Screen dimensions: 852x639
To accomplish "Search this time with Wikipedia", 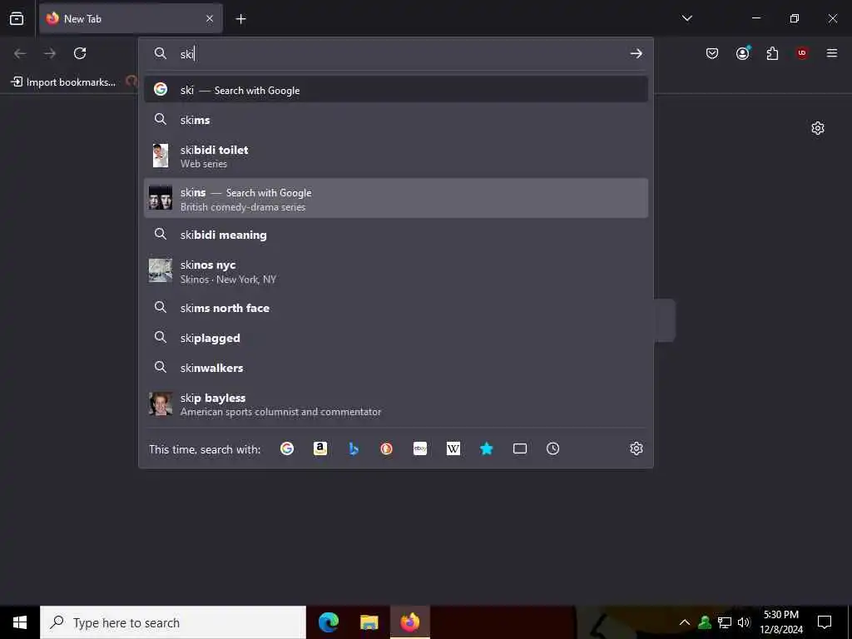I will pos(453,448).
